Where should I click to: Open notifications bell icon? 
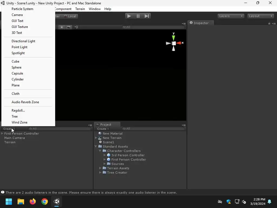(x=270, y=201)
